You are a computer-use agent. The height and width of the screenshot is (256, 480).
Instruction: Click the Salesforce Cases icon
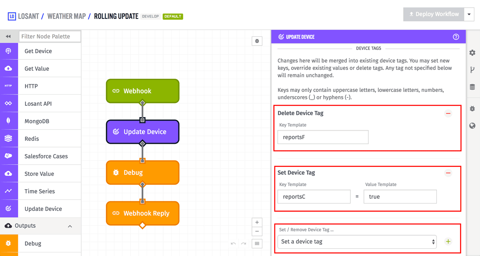8,156
